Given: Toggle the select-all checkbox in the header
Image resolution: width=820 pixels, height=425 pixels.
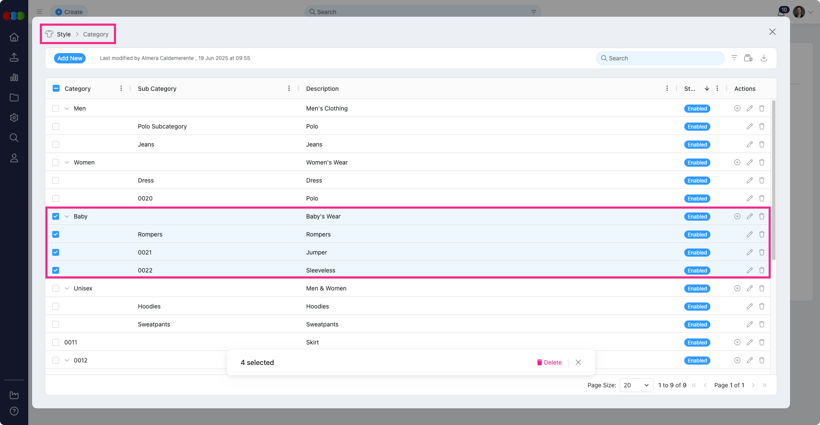Looking at the screenshot, I should point(56,88).
